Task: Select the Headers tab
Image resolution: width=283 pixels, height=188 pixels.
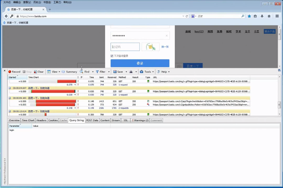Action: pyautogui.click(x=41, y=120)
